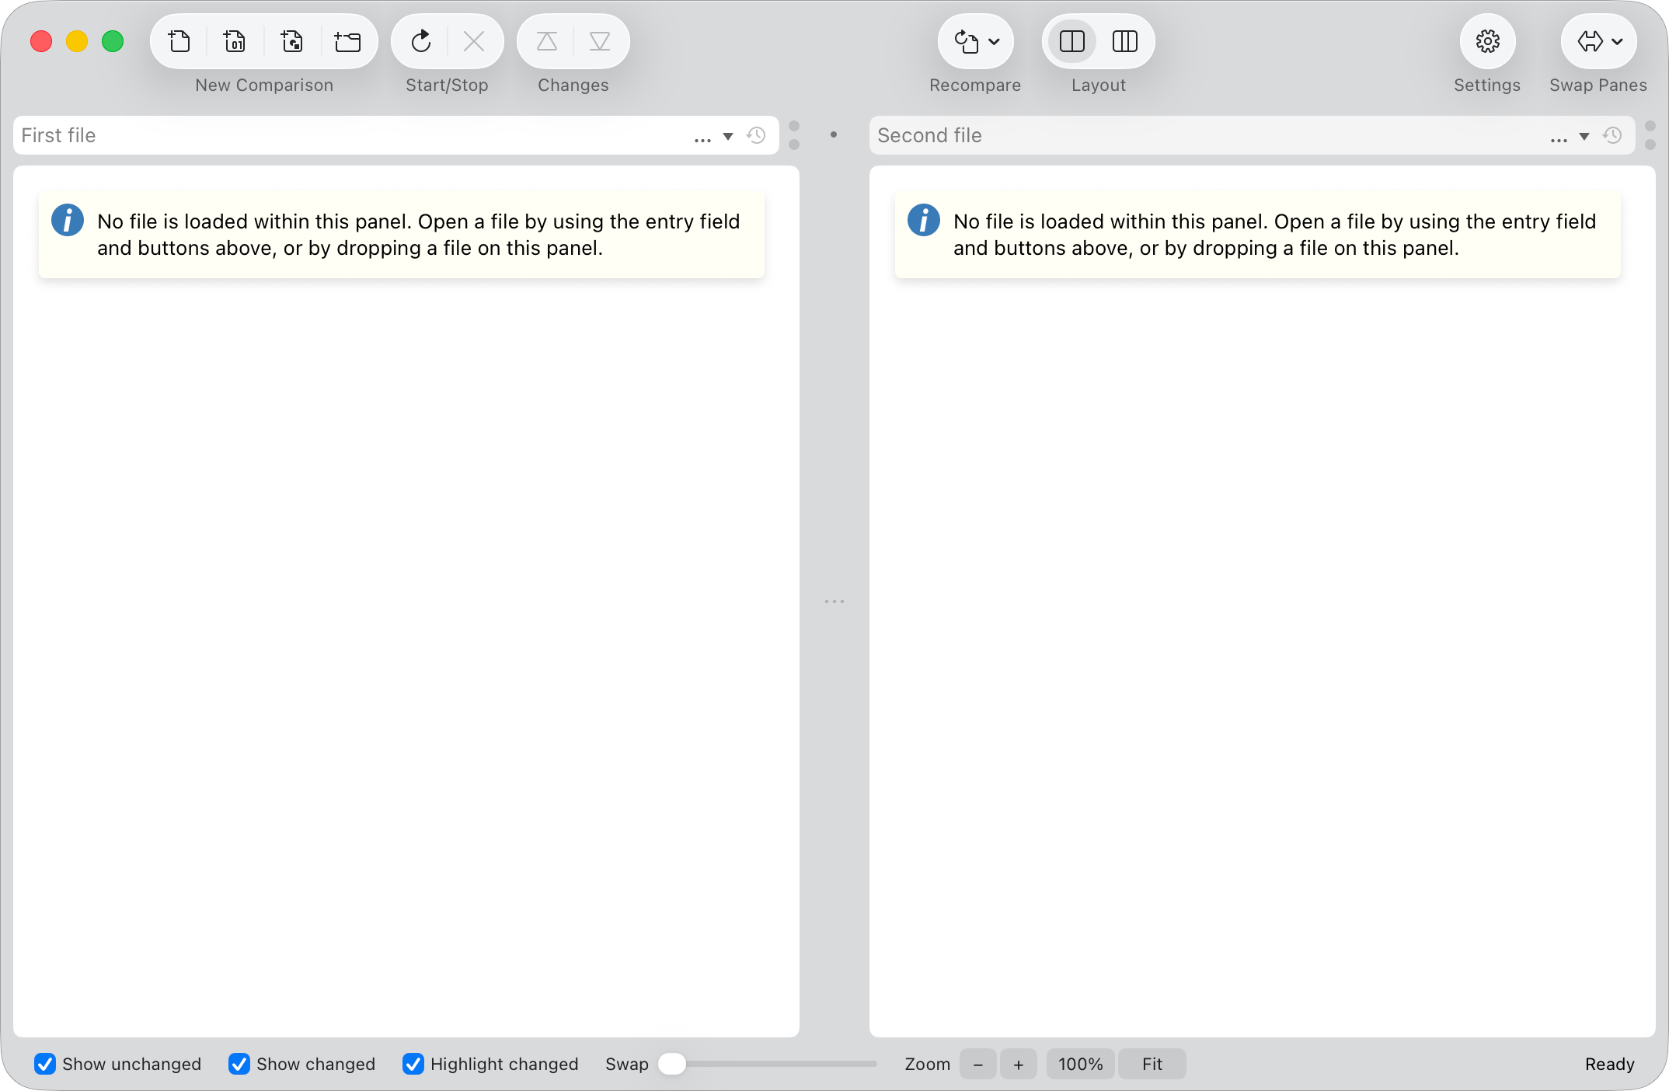Viewport: 1669px width, 1091px height.
Task: Uncheck Show unchanged checkbox
Action: pyautogui.click(x=45, y=1064)
